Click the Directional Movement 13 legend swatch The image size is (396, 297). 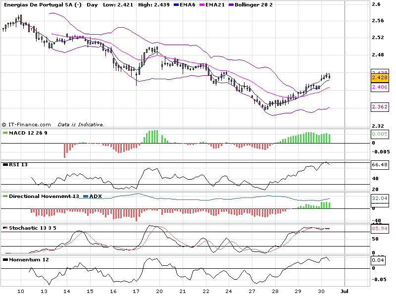tap(5, 196)
